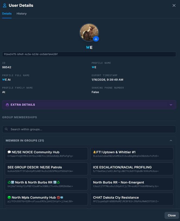Viewport: 180px width, 221px height.
Task: Click the Group Memberships heading
Action: coord(20,117)
